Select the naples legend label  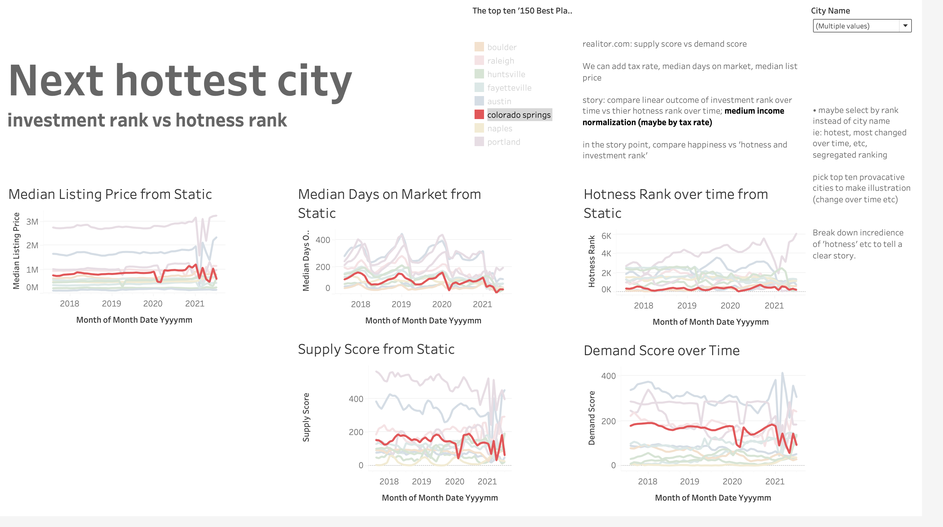pos(500,128)
